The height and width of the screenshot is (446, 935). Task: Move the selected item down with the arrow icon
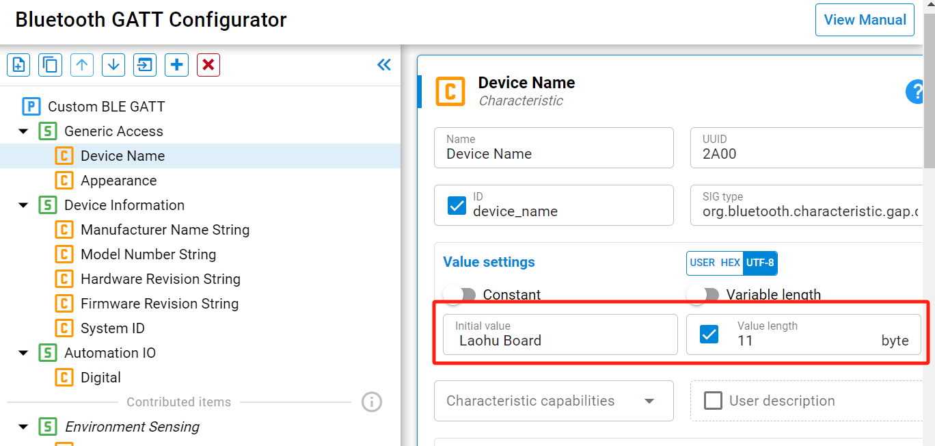pos(113,65)
